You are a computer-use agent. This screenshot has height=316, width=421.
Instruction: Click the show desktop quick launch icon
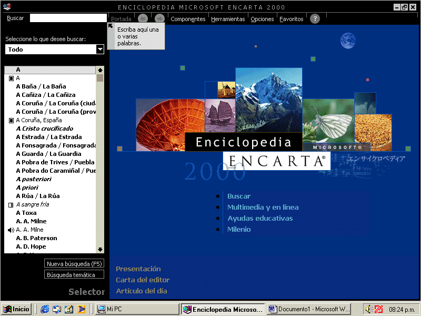(x=69, y=309)
